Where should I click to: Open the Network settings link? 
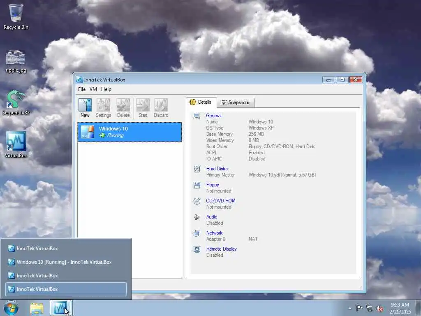point(215,233)
